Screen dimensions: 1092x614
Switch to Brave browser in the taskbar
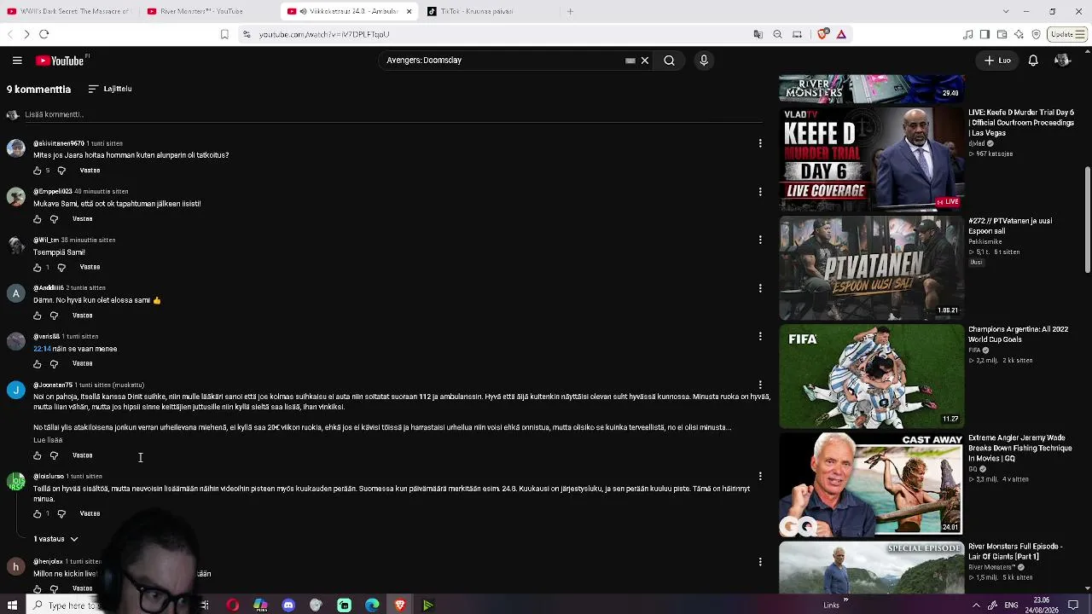[x=400, y=605]
